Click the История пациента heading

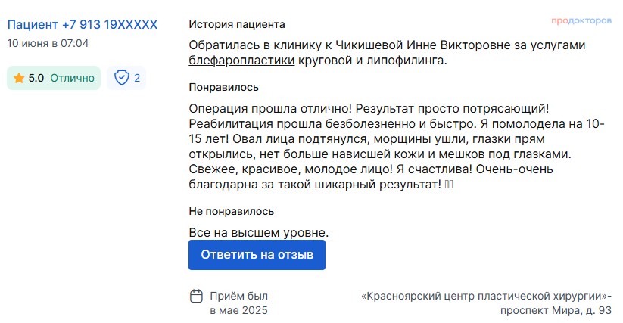237,25
